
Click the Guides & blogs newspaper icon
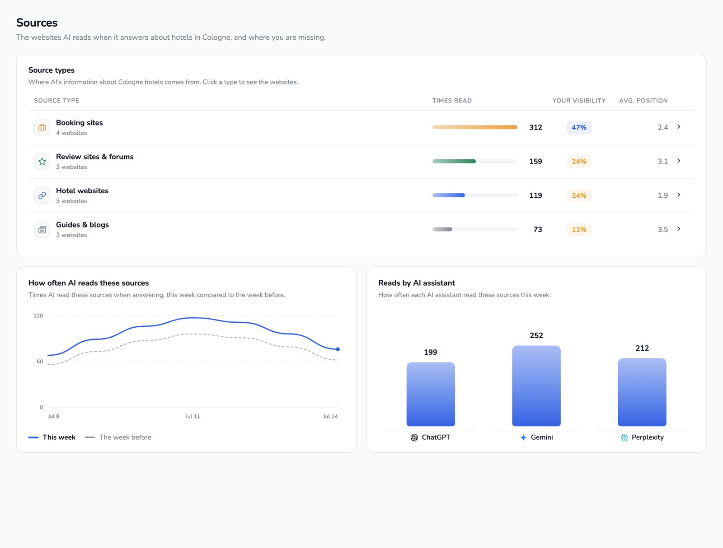click(x=42, y=229)
